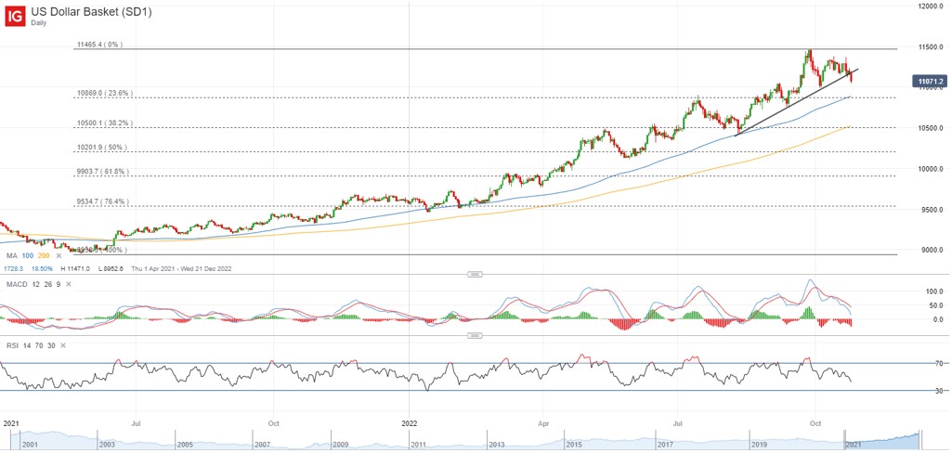Click the panel resize handle above RSI
The width and height of the screenshot is (952, 453).
coord(475,335)
